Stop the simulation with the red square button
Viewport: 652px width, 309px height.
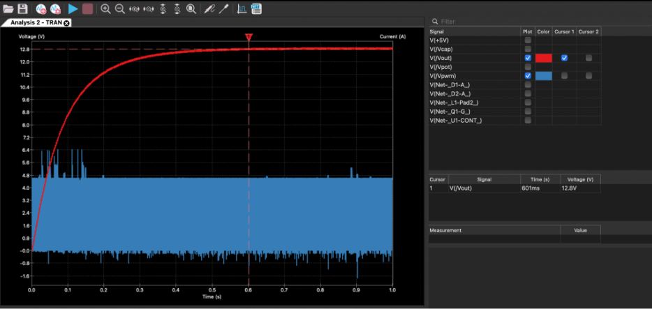pyautogui.click(x=87, y=9)
